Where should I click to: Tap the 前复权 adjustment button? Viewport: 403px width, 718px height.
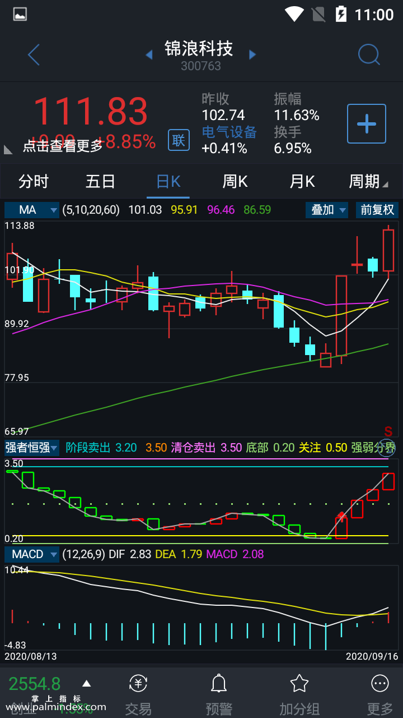pos(377,210)
